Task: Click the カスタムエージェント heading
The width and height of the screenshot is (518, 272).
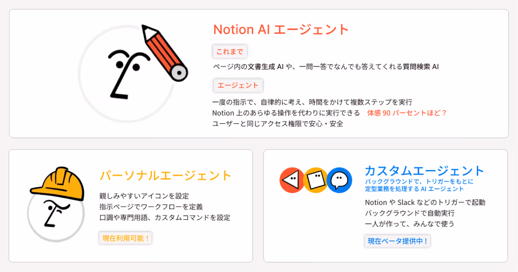Action: (425, 171)
